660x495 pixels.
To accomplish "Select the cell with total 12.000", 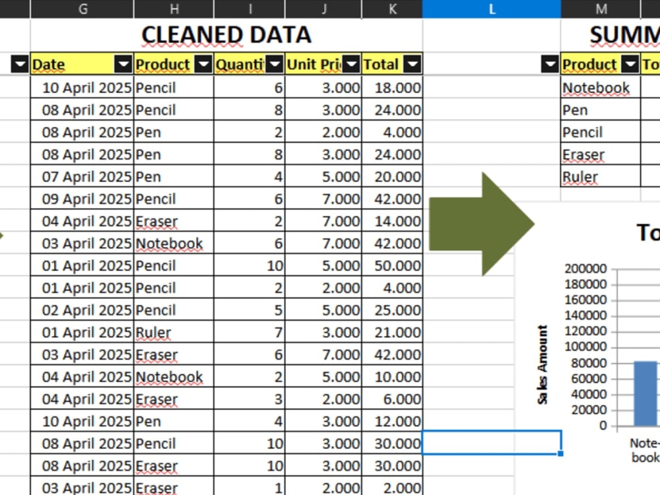I will [392, 421].
